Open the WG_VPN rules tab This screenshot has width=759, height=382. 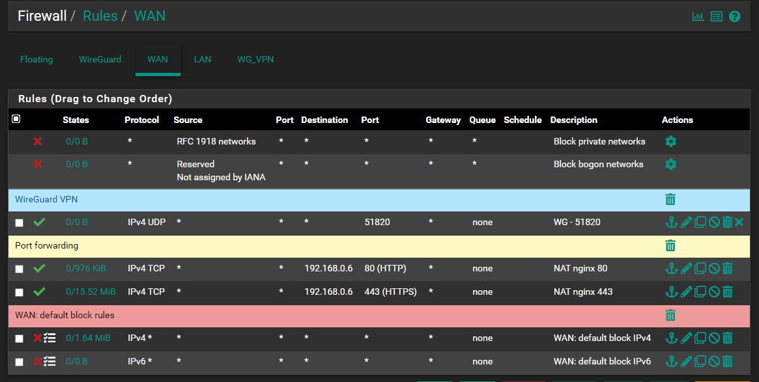click(255, 59)
